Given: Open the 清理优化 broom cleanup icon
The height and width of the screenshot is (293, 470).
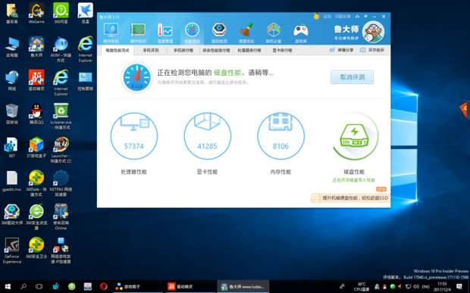Looking at the screenshot, I should coord(246,33).
